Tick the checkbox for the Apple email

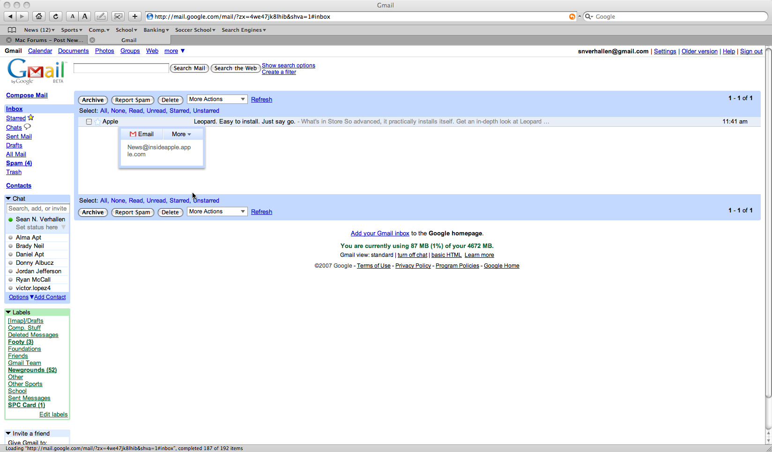tap(89, 122)
